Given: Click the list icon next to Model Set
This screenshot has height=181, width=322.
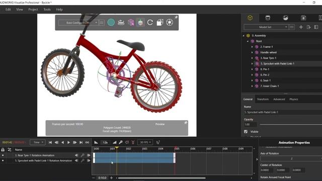Looking at the screenshot, I should pyautogui.click(x=292, y=27).
